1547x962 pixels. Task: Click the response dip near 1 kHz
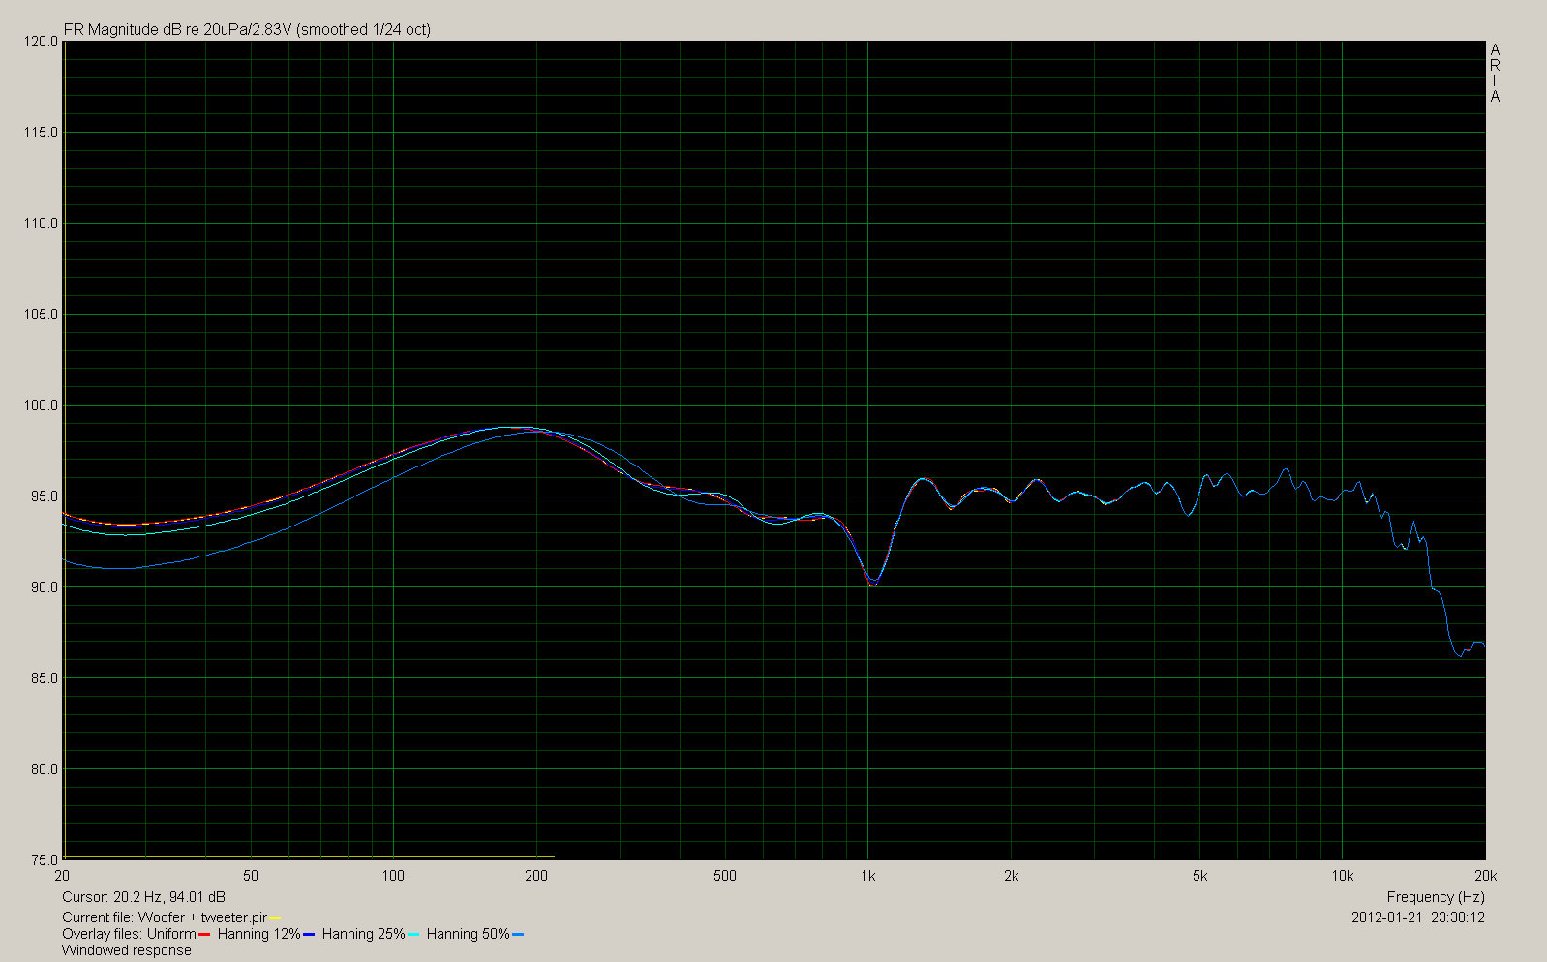tap(872, 583)
